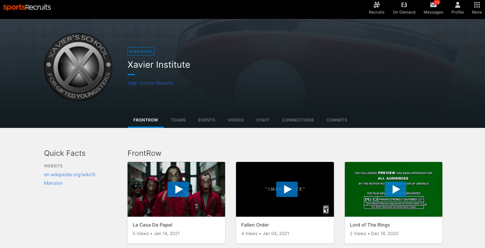Click the High School Website link
Viewport: 485px width, 248px height.
[x=150, y=83]
